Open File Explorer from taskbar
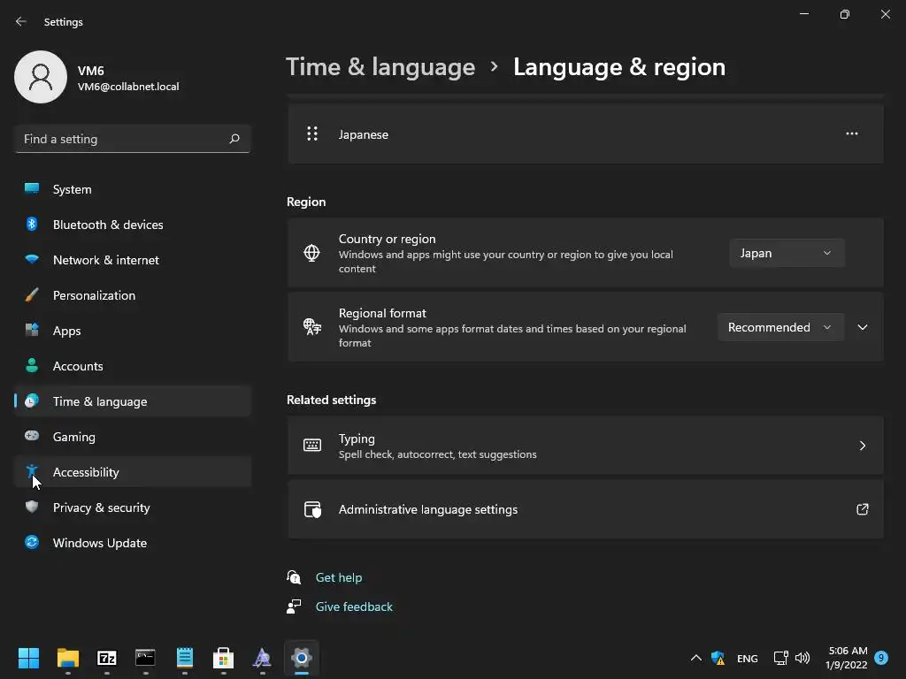 (67, 658)
